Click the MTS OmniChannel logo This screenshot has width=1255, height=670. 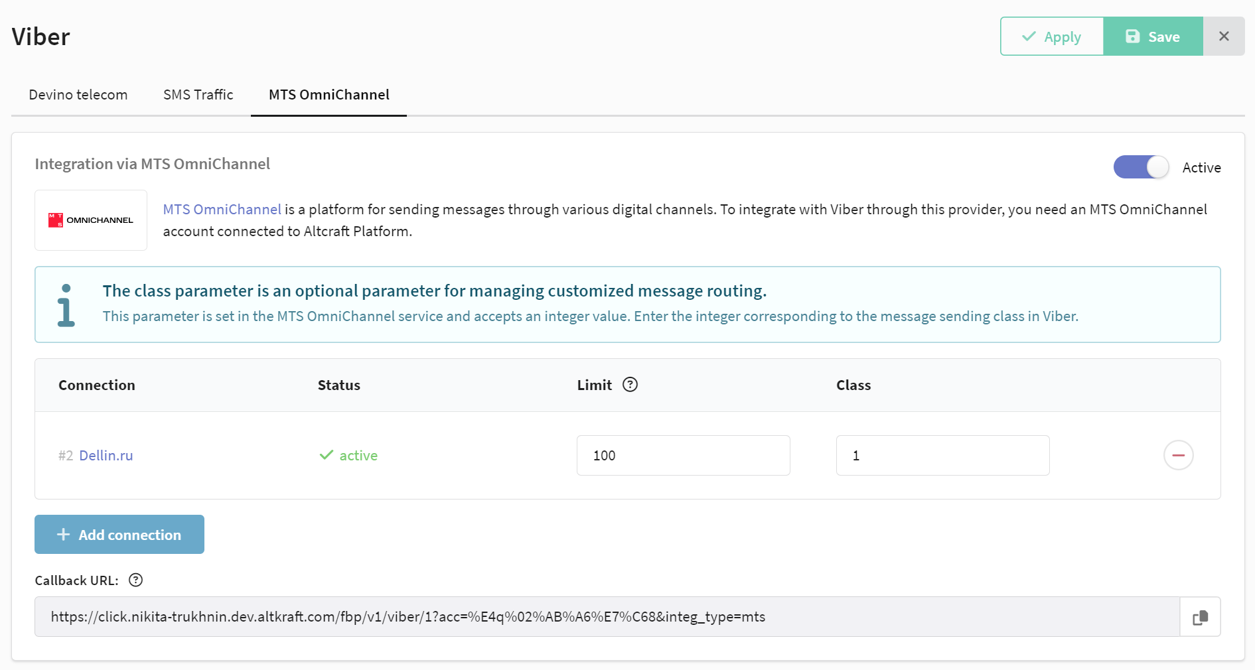(91, 220)
